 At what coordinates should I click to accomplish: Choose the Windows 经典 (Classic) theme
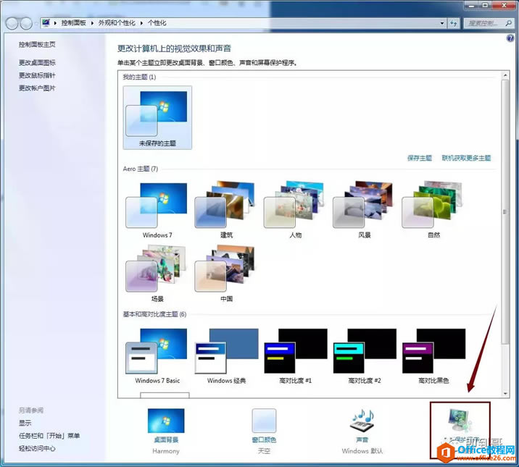click(x=226, y=356)
